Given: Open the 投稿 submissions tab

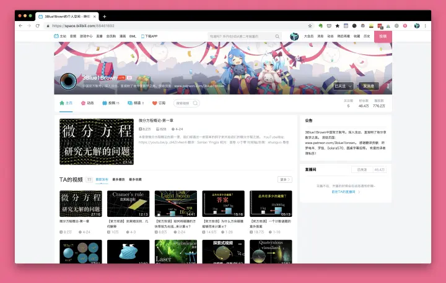Looking at the screenshot, I should coord(111,103).
